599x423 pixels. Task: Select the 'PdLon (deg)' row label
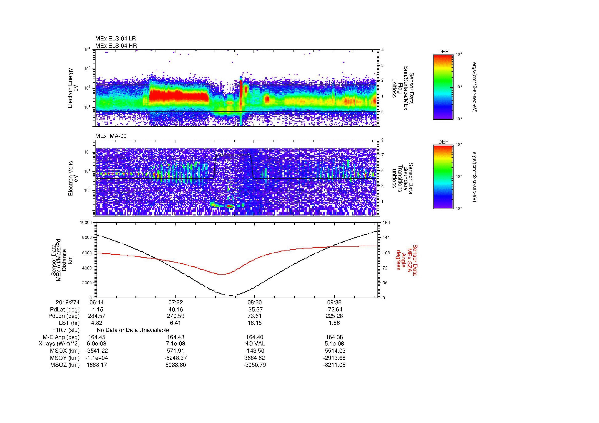64,316
